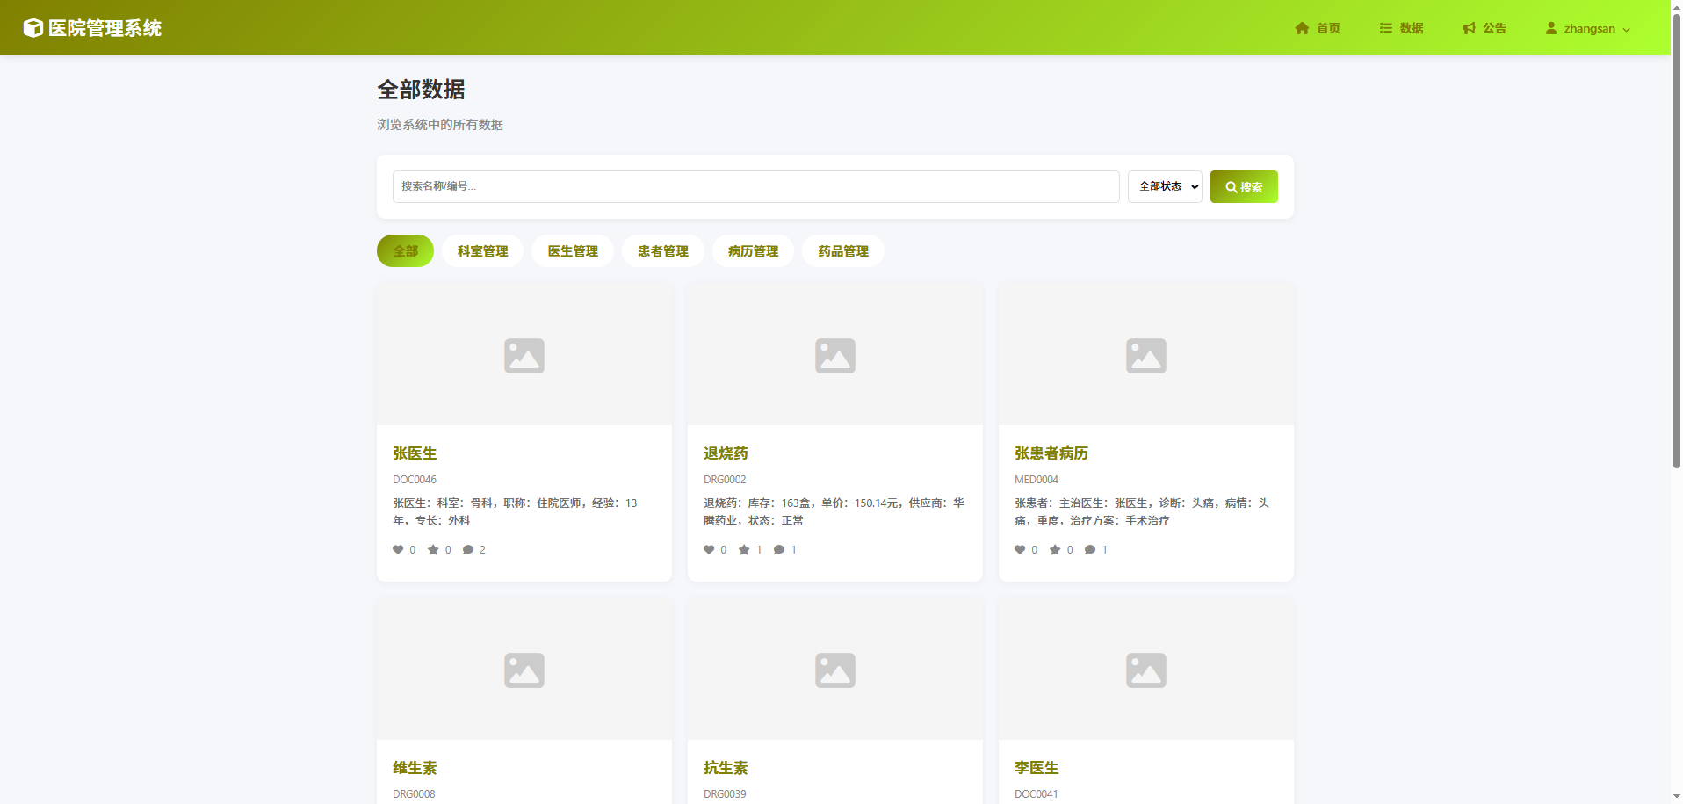Click the 退烧药 card image placeholder

click(835, 355)
